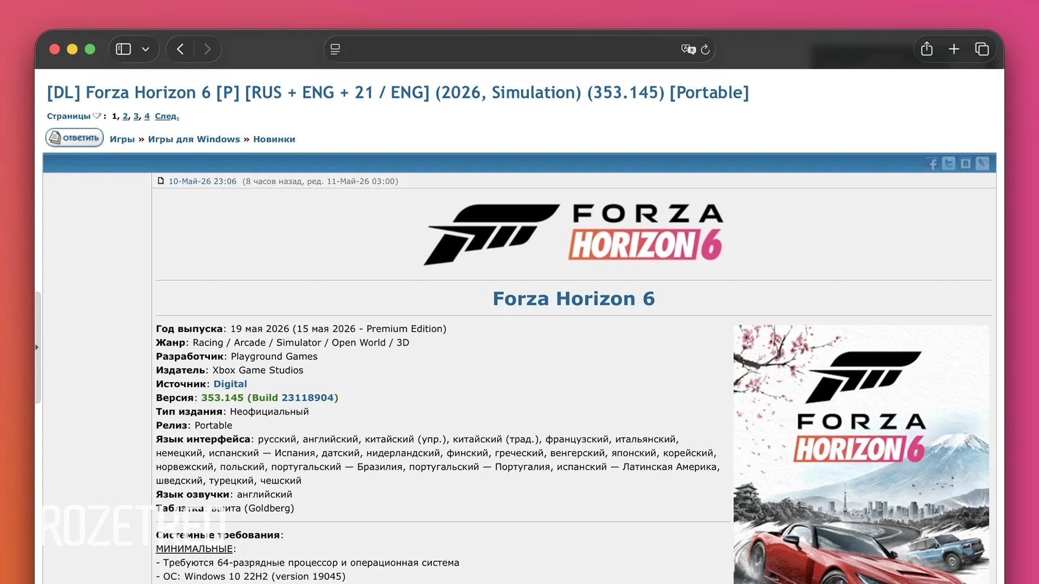Open a new tab with the plus icon
This screenshot has height=584, width=1039.
(954, 49)
